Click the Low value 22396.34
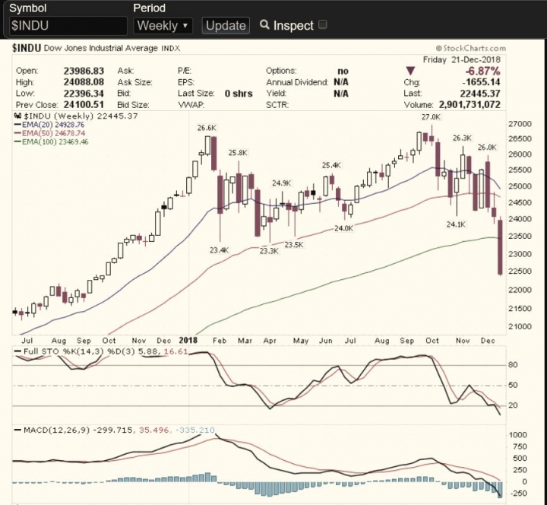 (x=84, y=94)
